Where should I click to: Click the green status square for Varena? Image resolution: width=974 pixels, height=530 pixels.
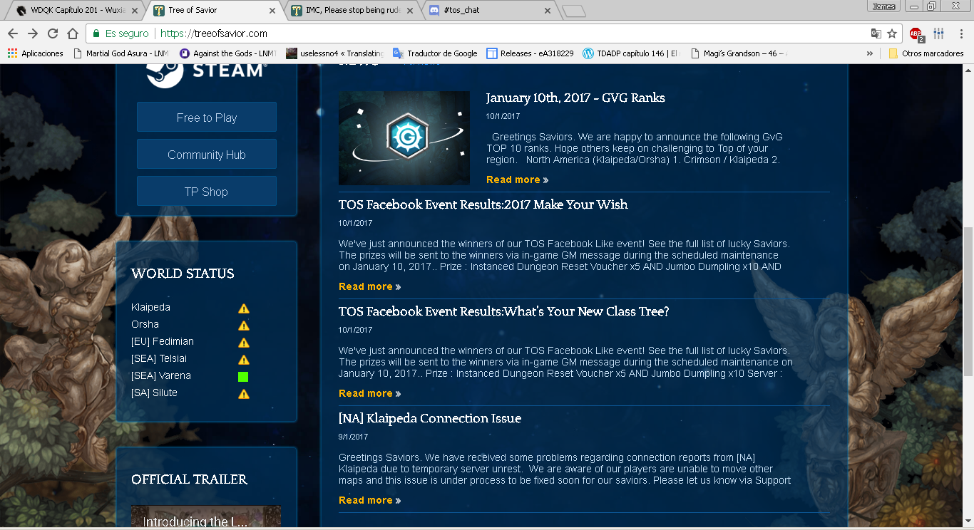pyautogui.click(x=243, y=376)
